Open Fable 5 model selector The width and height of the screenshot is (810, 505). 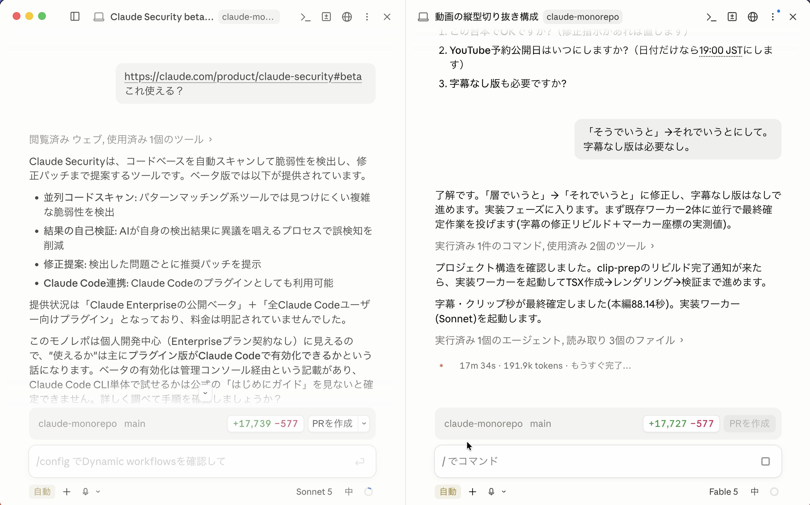tap(724, 492)
